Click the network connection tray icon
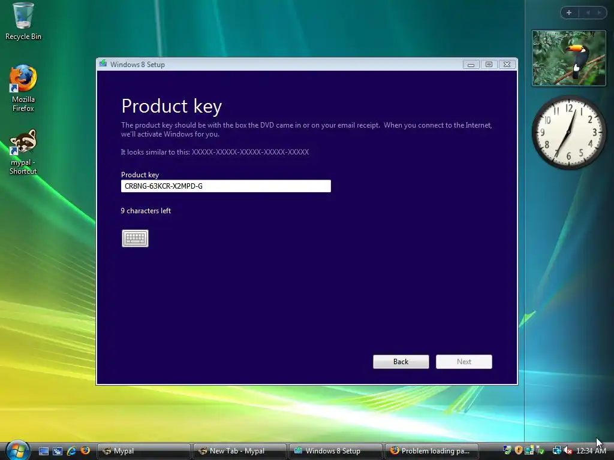The width and height of the screenshot is (614, 460). pyautogui.click(x=556, y=450)
